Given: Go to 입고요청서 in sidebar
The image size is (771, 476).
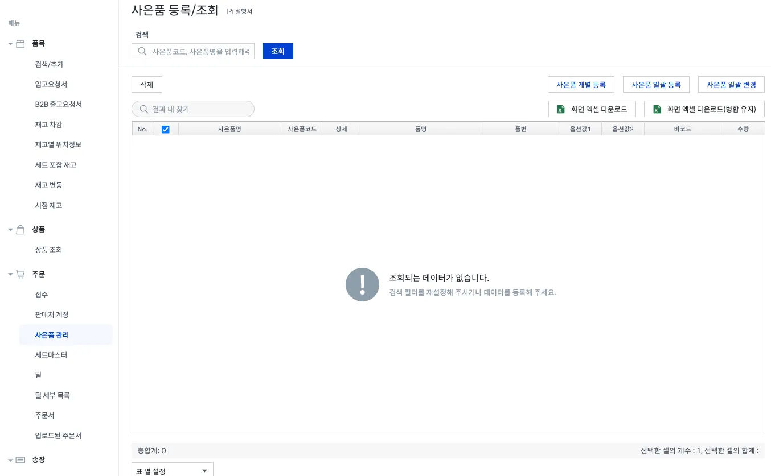Looking at the screenshot, I should (51, 84).
